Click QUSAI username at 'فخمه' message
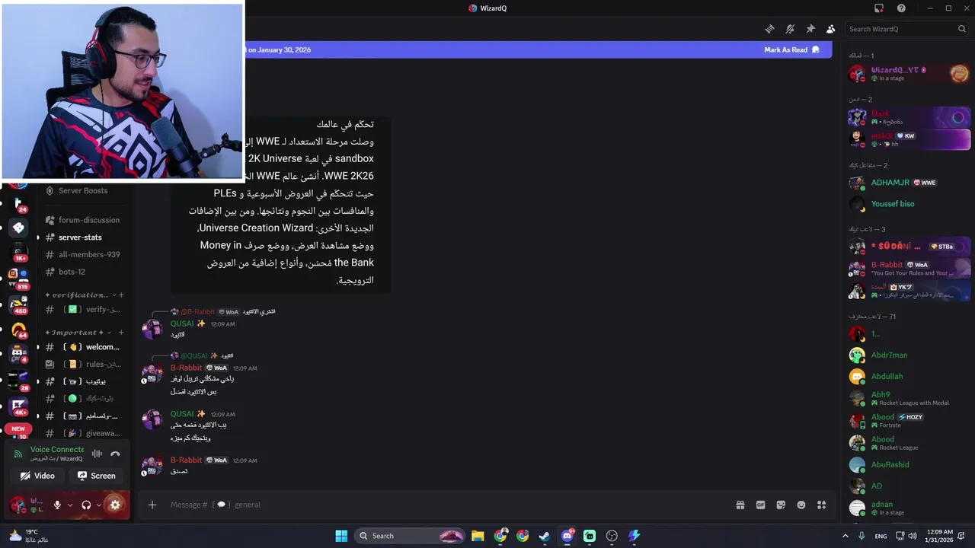 (182, 414)
